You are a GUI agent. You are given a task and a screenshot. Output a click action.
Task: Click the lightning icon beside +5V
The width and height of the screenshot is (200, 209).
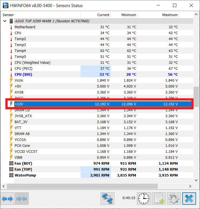coord(11,86)
